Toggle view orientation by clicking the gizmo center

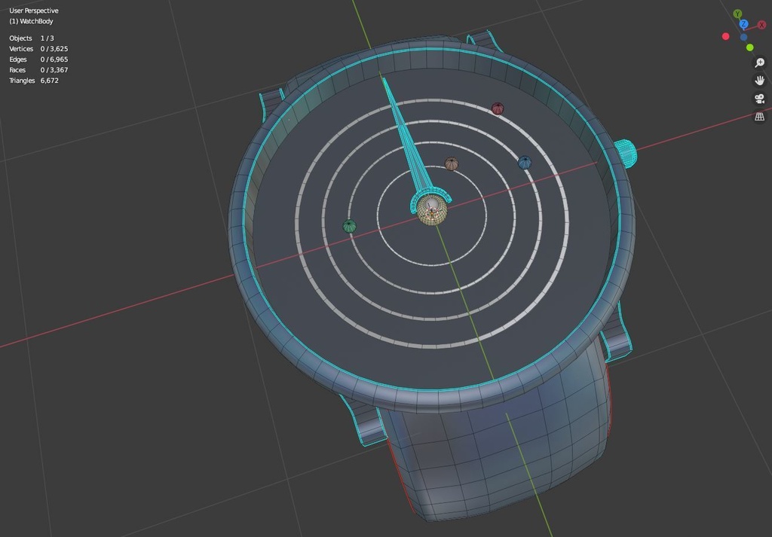(744, 30)
